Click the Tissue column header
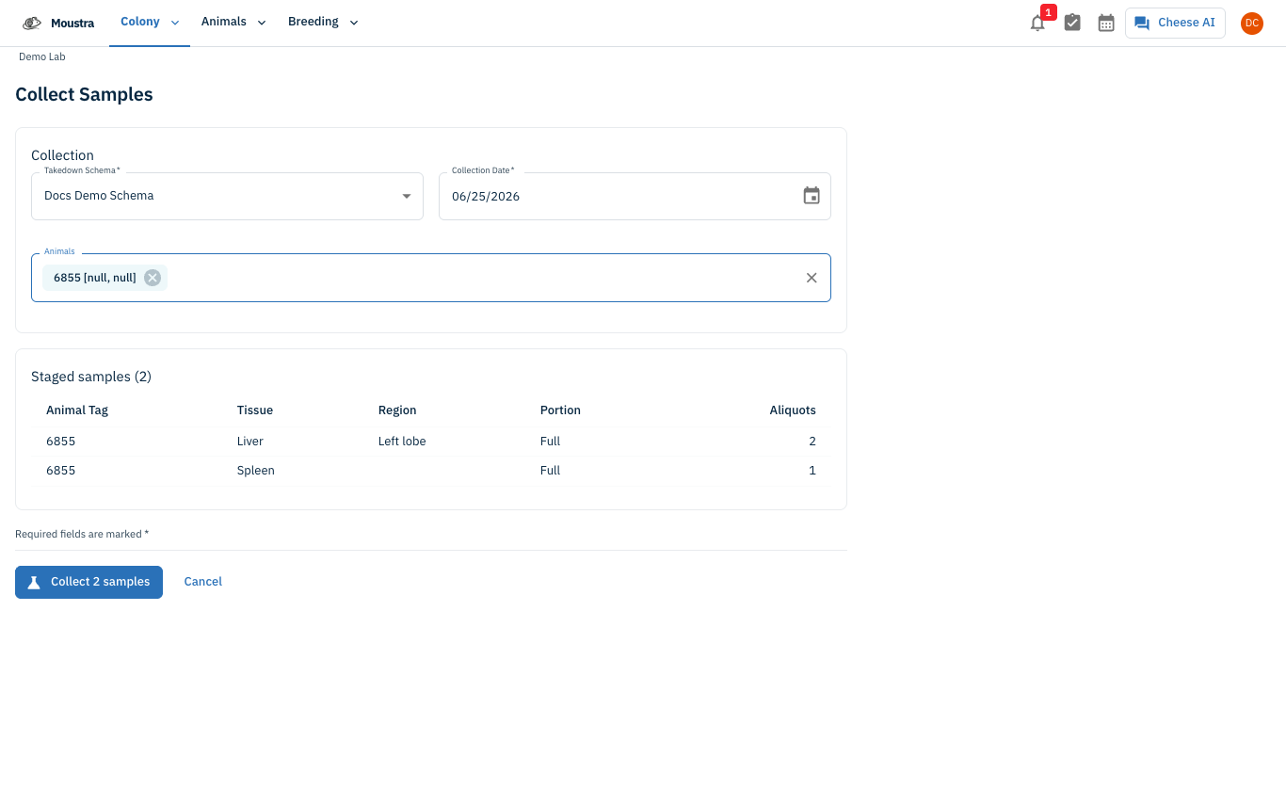 click(255, 410)
